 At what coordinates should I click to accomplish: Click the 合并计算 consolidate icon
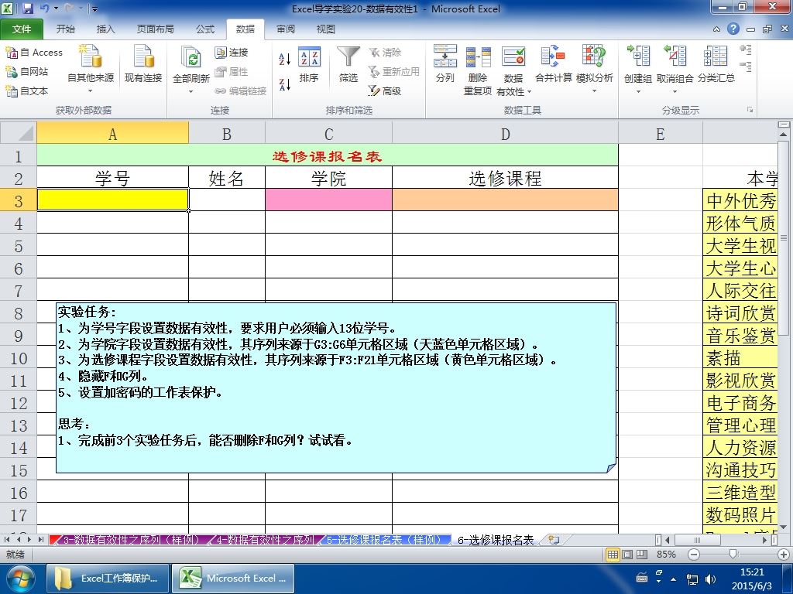pyautogui.click(x=553, y=56)
